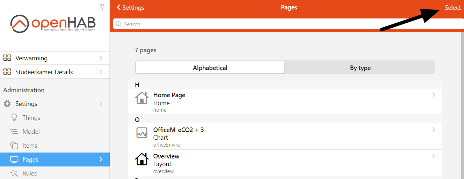Click the Home Page house icon
The image size is (464, 179).
tap(142, 98)
